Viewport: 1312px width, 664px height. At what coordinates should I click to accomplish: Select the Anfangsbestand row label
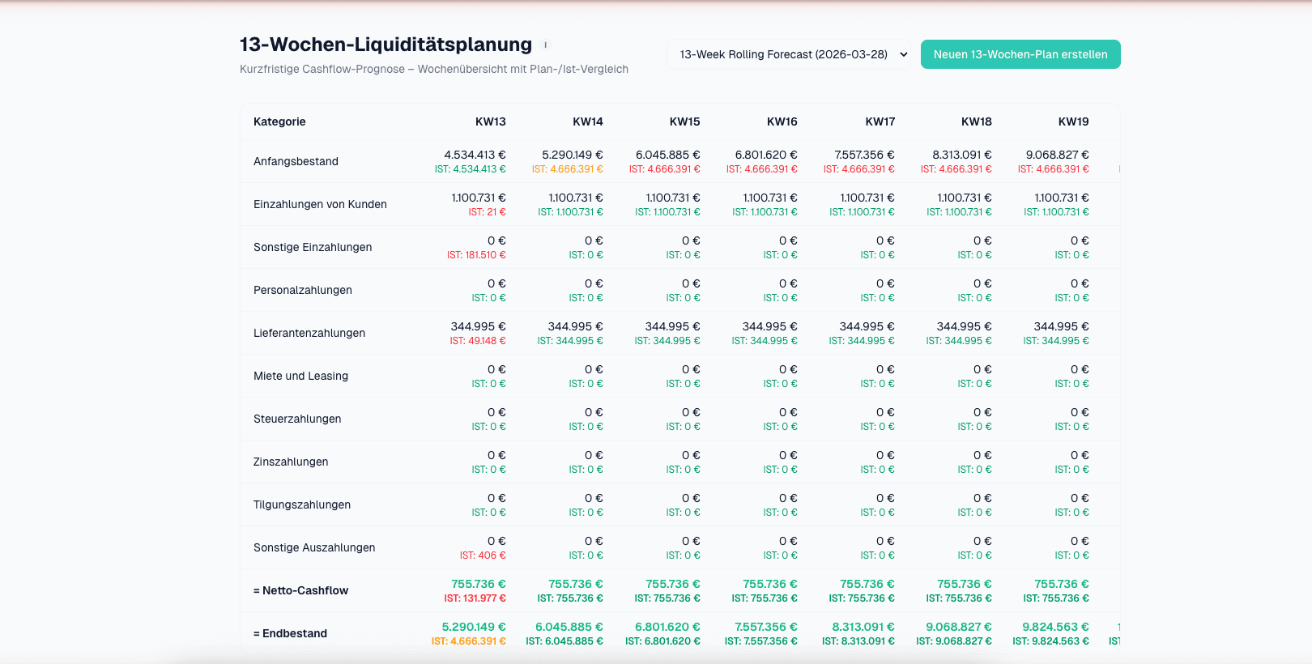point(296,161)
